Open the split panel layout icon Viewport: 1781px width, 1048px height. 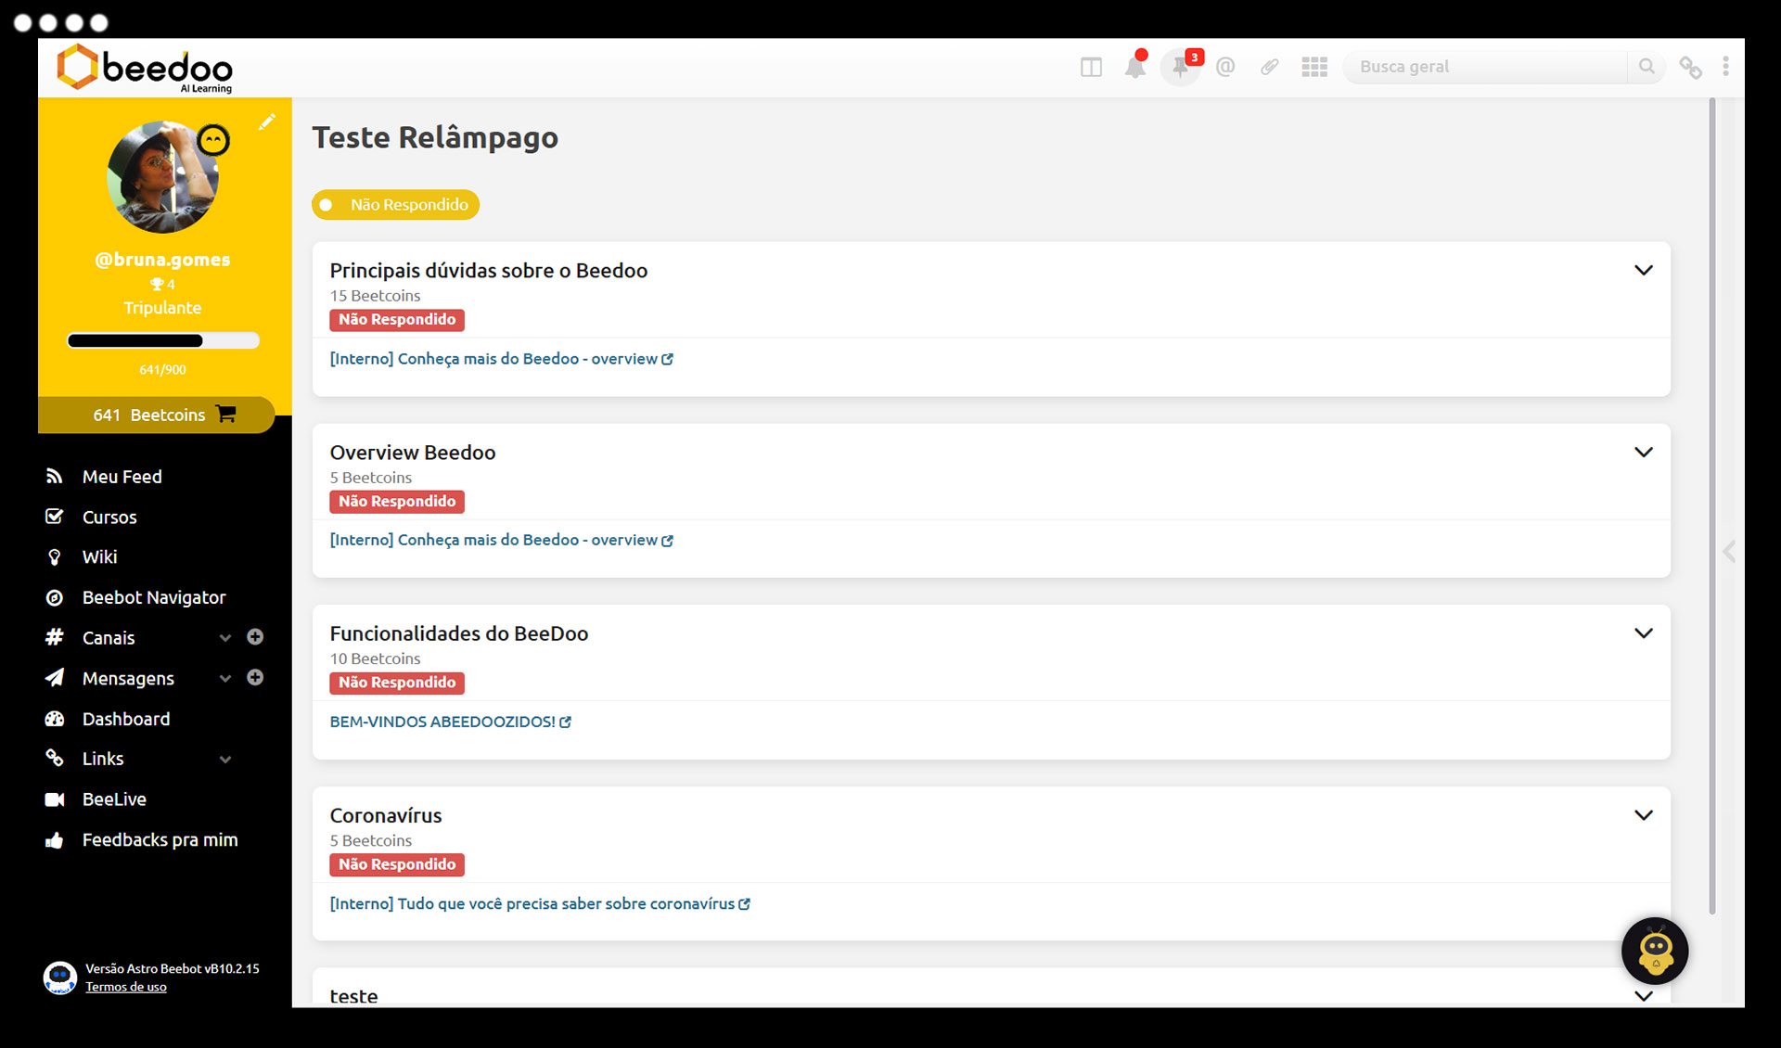coord(1091,67)
